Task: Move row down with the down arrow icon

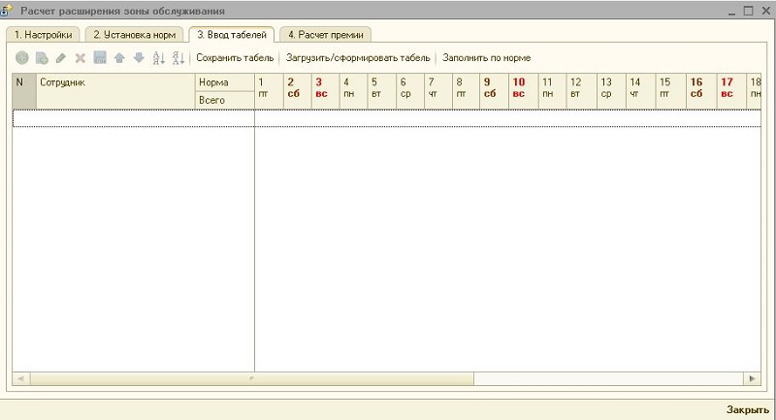Action: click(x=139, y=58)
